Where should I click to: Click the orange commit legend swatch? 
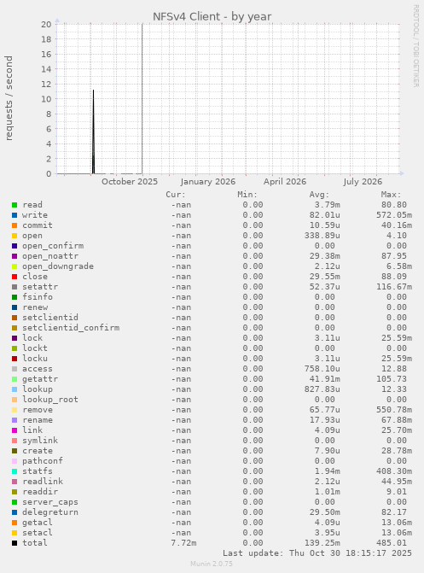[x=15, y=225]
